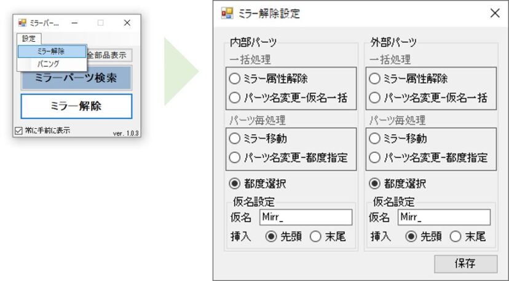
Task: Click the 内部パーツ 仮名 text field
Action: click(306, 217)
